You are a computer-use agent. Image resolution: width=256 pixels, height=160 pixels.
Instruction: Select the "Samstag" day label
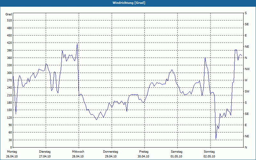[177, 152]
